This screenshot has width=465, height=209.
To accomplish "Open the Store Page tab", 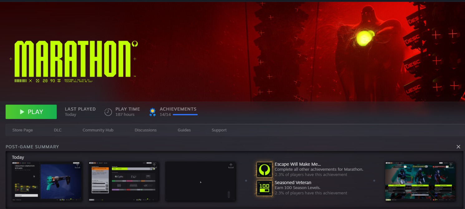I will tap(22, 130).
